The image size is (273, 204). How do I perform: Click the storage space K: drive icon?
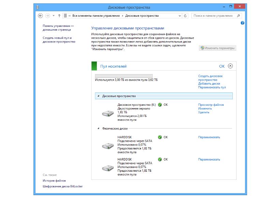tap(108, 114)
